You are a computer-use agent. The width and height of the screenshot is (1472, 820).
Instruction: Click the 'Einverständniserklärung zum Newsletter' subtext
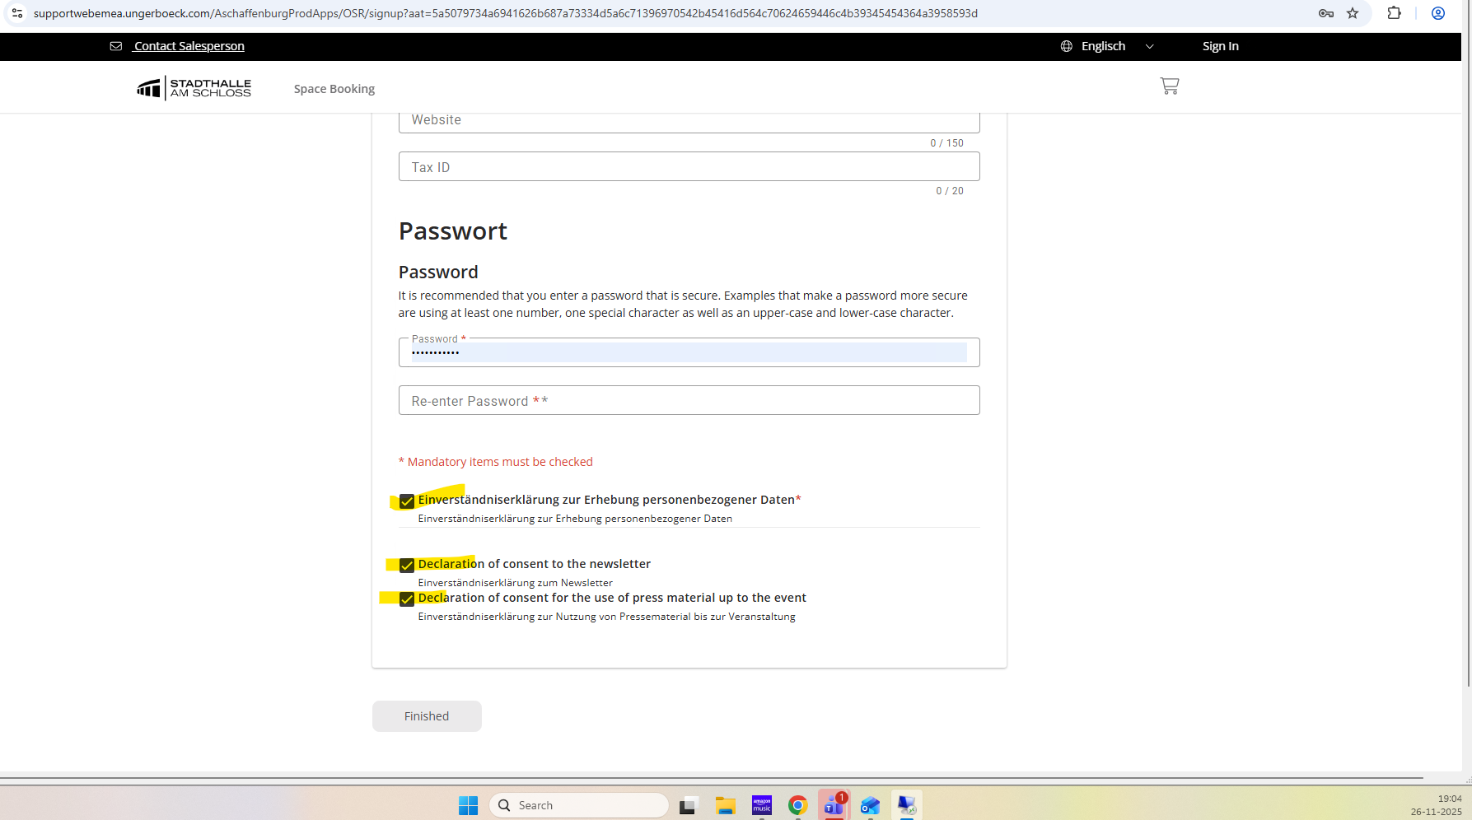pyautogui.click(x=516, y=583)
